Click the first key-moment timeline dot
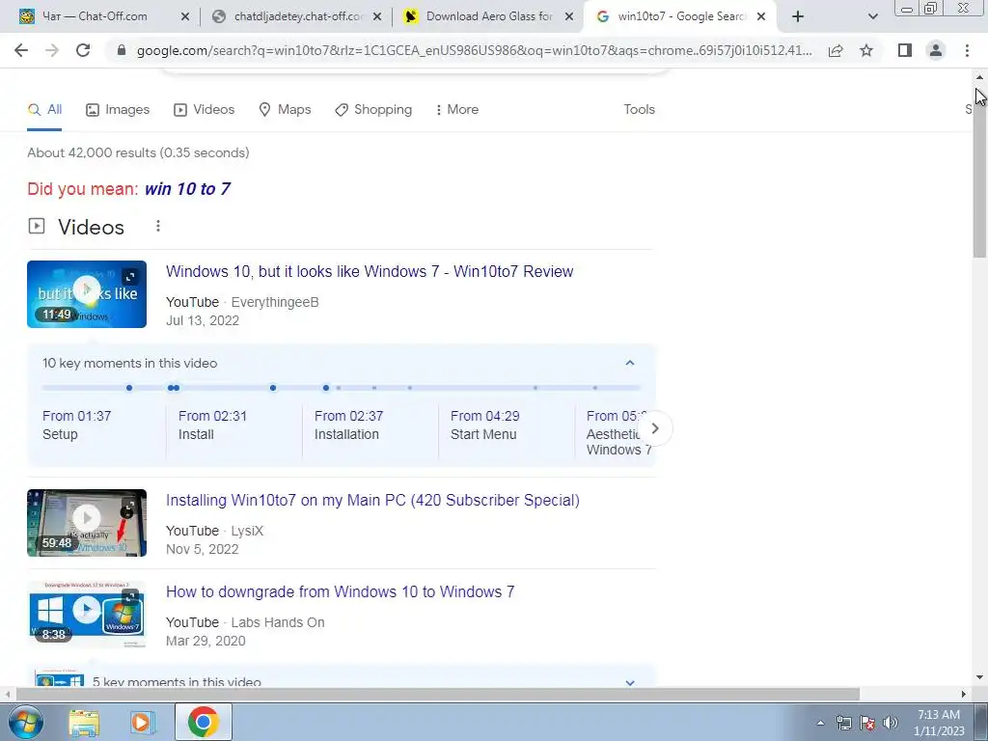Viewport: 988px width, 741px height. click(x=129, y=388)
